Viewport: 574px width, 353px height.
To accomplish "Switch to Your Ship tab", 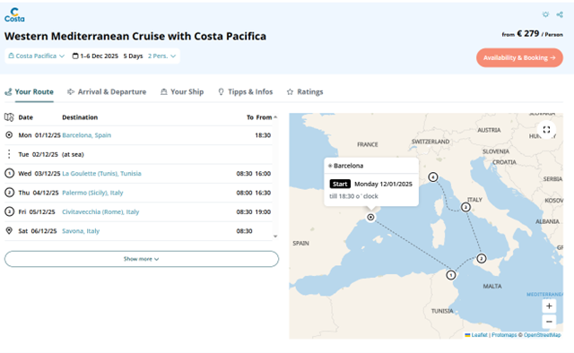I will point(182,91).
